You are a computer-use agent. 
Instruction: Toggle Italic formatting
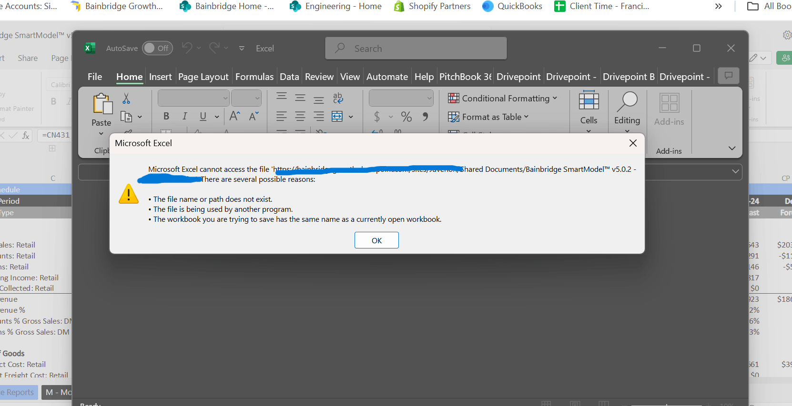coord(184,116)
